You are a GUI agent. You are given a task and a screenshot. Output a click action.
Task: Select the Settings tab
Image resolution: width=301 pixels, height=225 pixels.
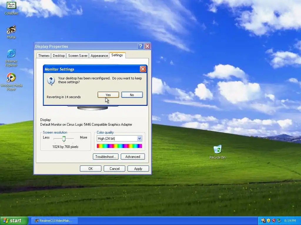pyautogui.click(x=117, y=55)
